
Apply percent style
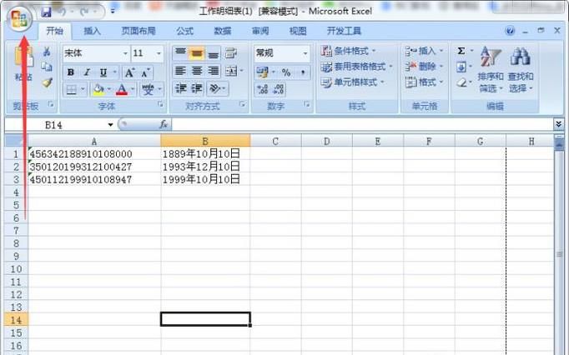(286, 72)
